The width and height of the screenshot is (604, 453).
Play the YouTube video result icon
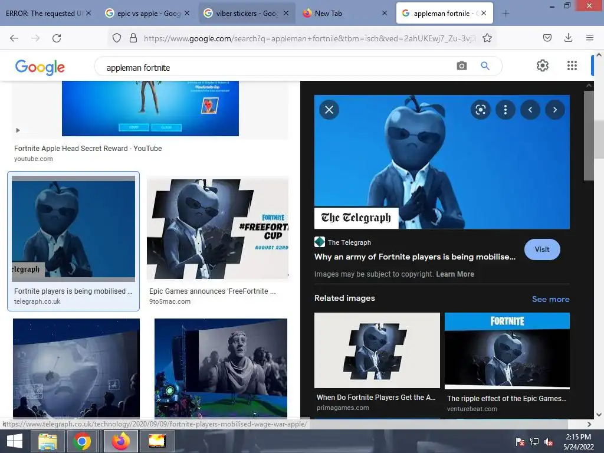[18, 130]
